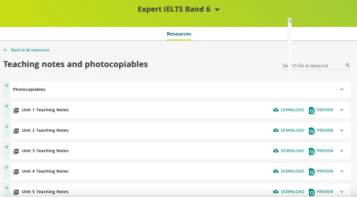Click the Unit 5 preview magnifier icon
Screen dimensions: 357x197
[311, 192]
